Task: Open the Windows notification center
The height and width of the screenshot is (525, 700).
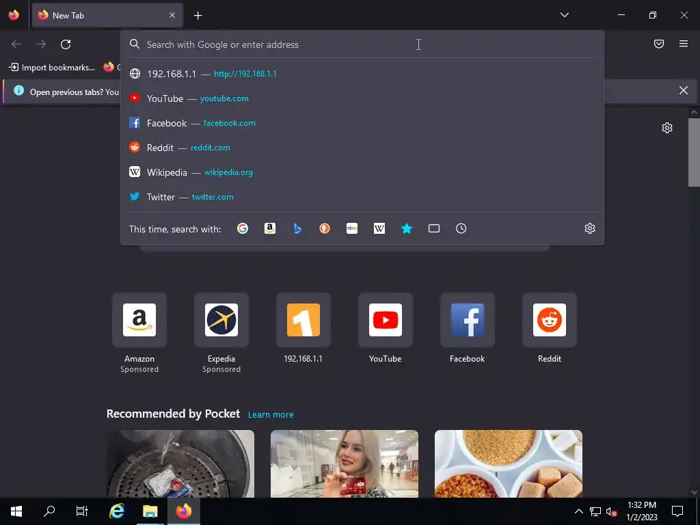Action: (677, 511)
